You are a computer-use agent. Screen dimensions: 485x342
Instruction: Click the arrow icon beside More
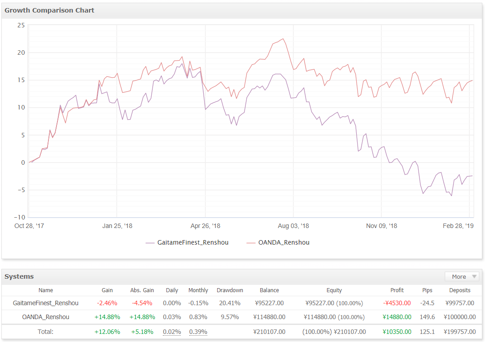tap(474, 276)
